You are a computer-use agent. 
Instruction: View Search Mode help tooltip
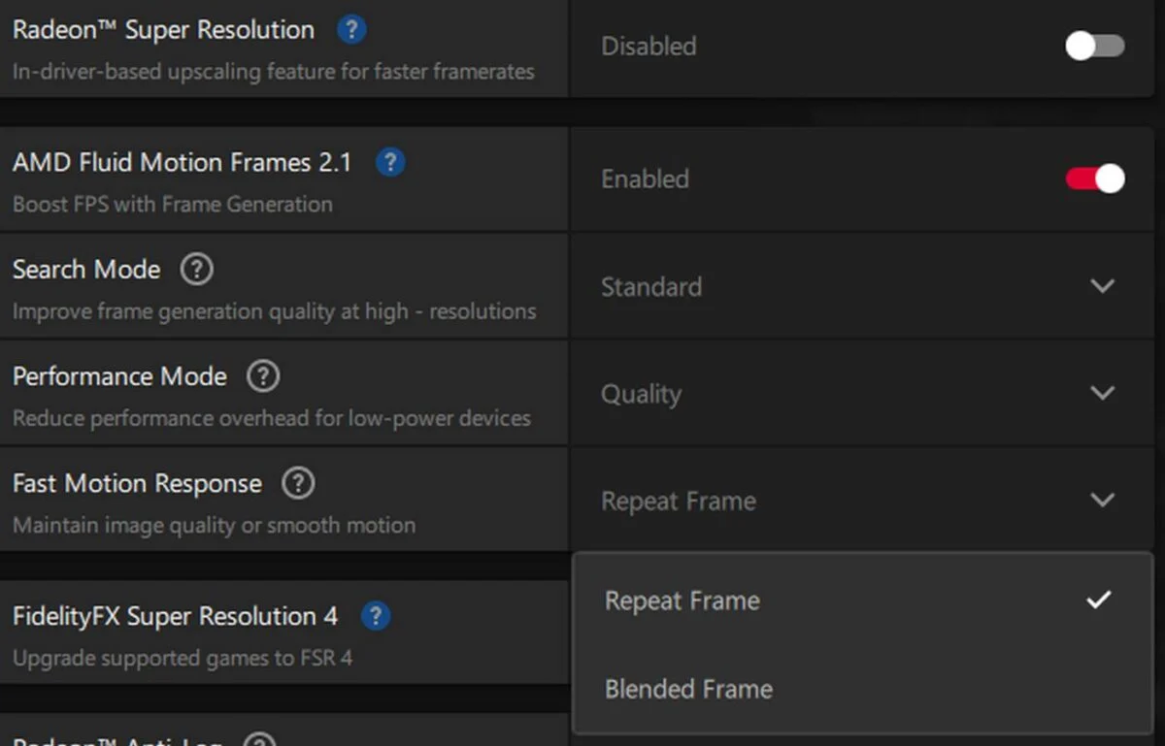point(197,270)
